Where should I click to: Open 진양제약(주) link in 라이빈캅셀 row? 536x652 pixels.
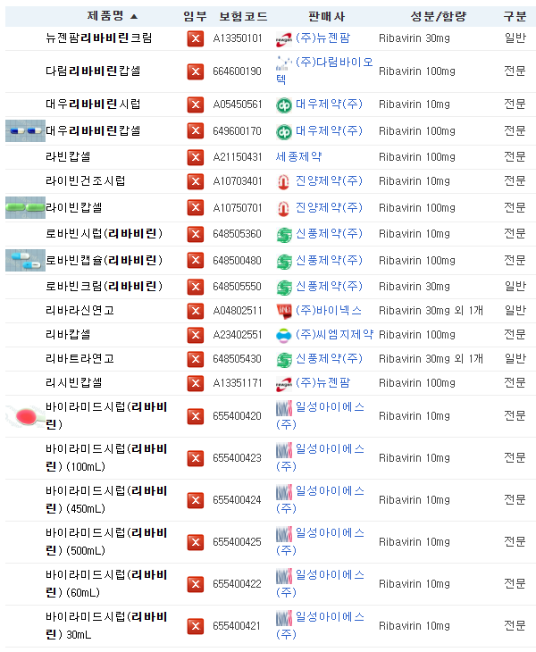[329, 207]
